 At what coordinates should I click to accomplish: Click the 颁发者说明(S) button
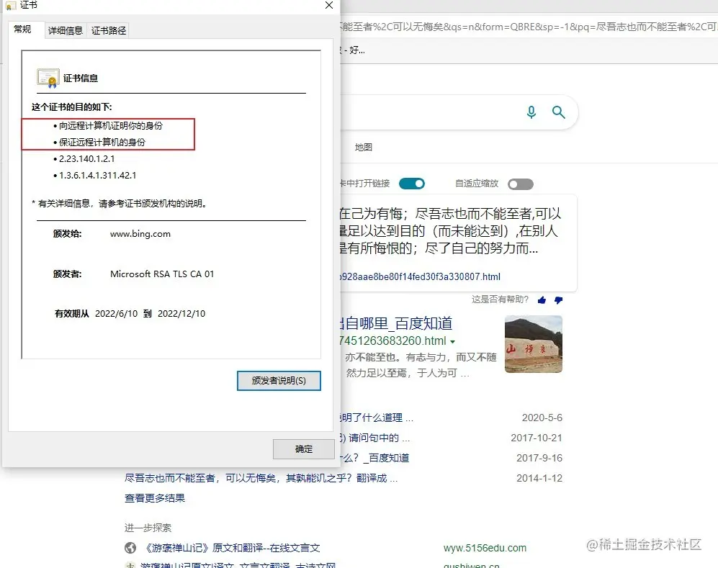coord(279,381)
